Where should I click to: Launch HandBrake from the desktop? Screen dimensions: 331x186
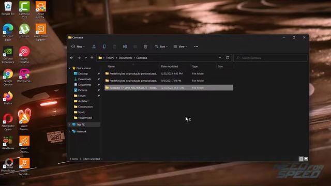pyautogui.click(x=8, y=143)
